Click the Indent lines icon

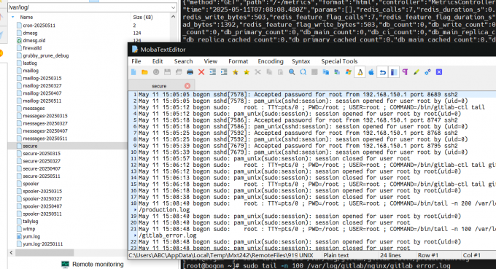[224, 72]
